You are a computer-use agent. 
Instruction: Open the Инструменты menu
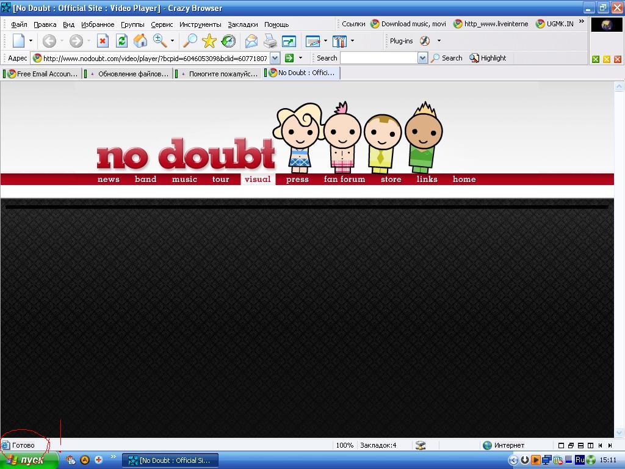[x=200, y=24]
